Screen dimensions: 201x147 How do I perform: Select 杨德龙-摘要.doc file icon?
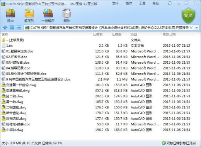pos(3,124)
